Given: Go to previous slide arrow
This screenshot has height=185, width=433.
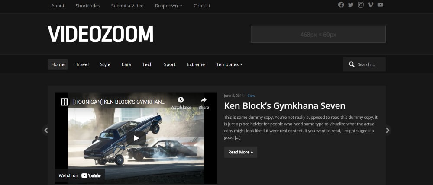Looking at the screenshot, I should tap(46, 130).
